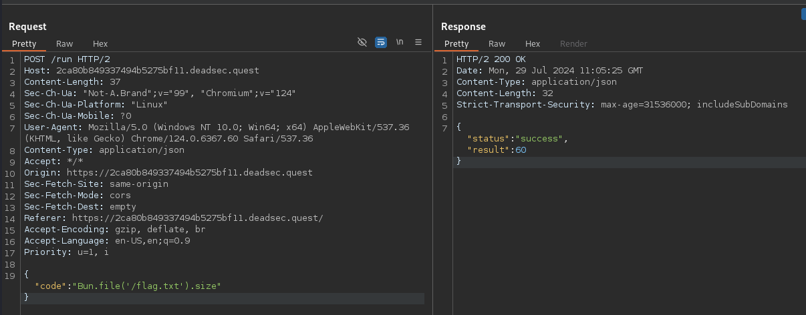Click the 'Accept: */*' header line

(x=53, y=161)
